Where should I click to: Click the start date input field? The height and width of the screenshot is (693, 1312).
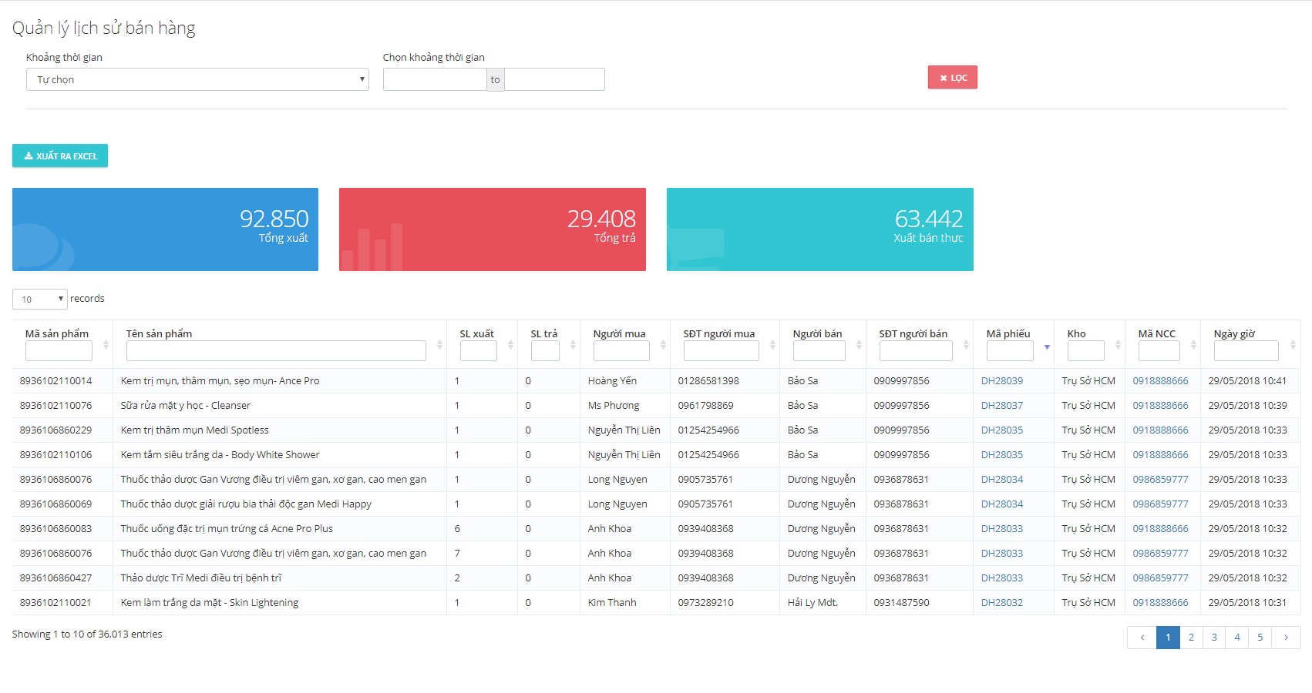click(435, 79)
